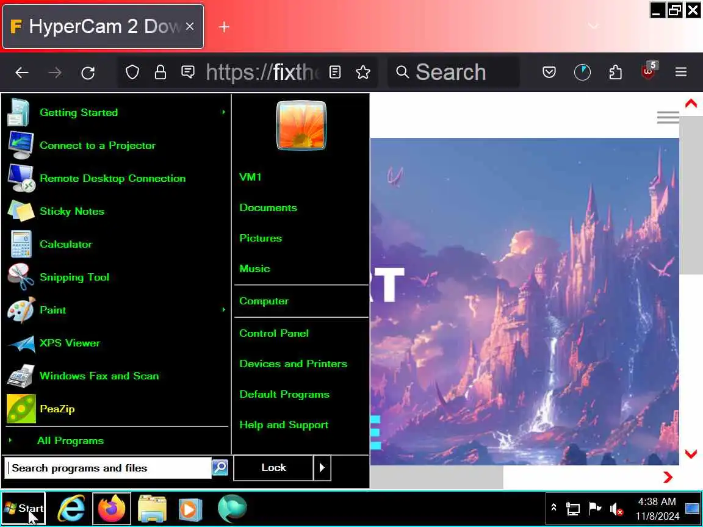Open Remote Desktop Connection
The height and width of the screenshot is (527, 703).
tap(116, 178)
